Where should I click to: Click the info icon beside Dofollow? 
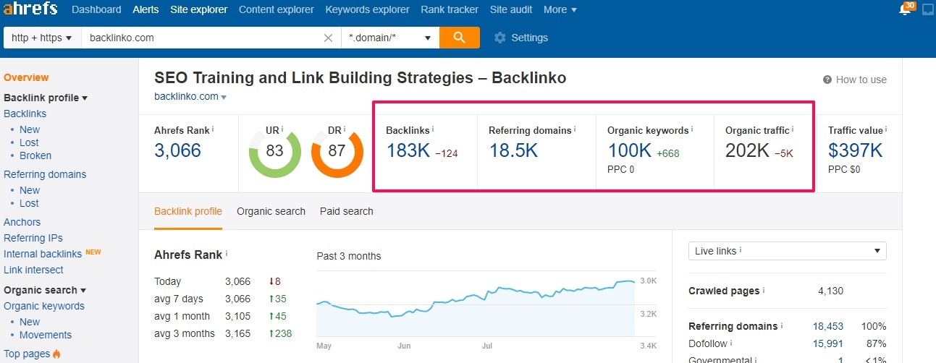pyautogui.click(x=731, y=343)
